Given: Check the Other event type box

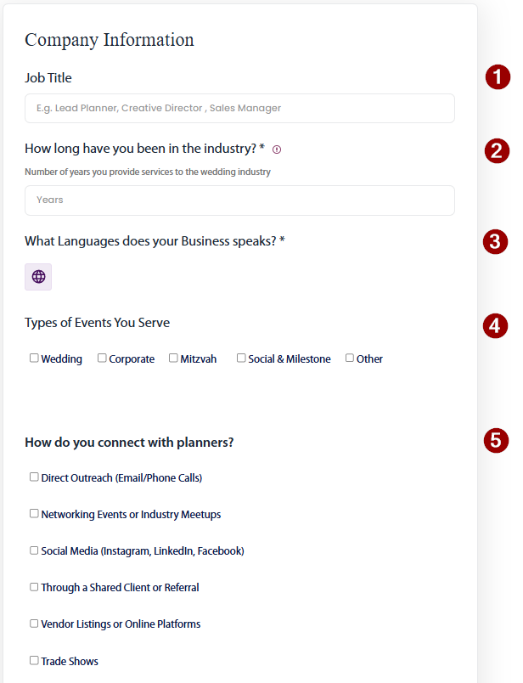Looking at the screenshot, I should pyautogui.click(x=350, y=358).
